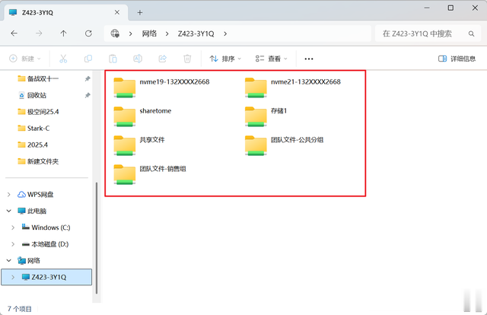Expand the WPS网盘 tree node

(8, 195)
